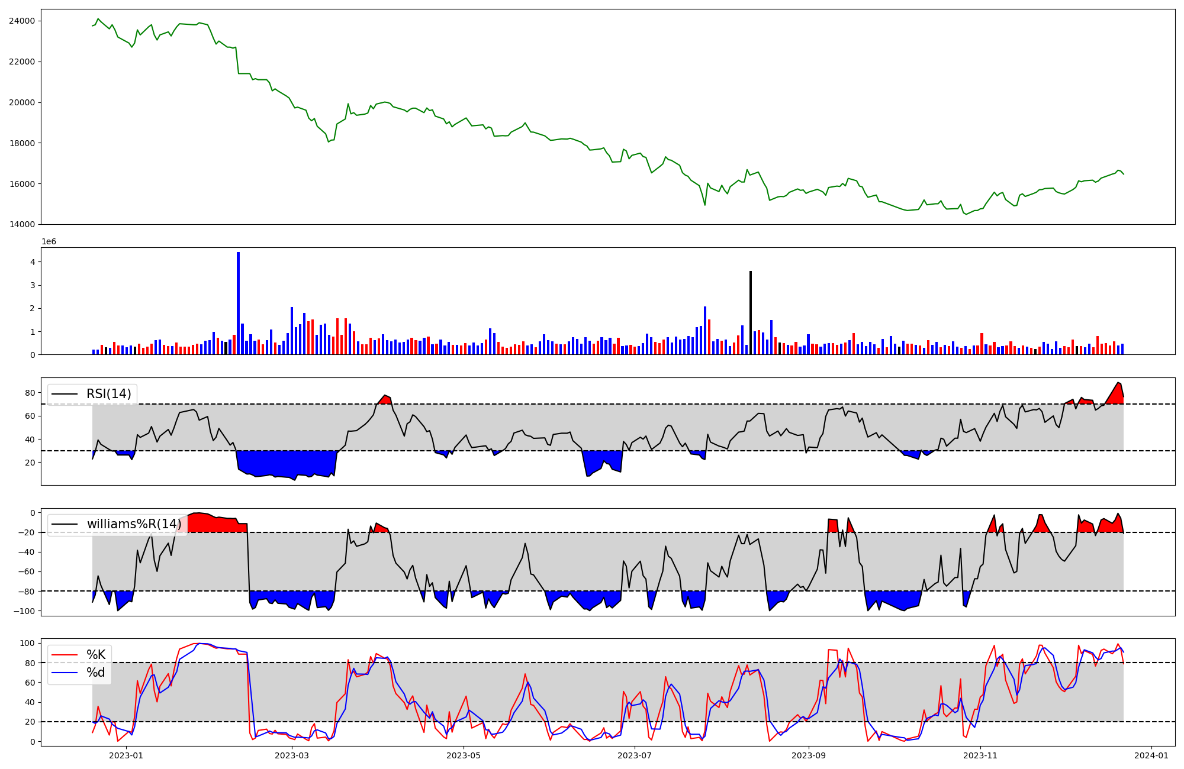Click the 24000 price axis tick label
The height and width of the screenshot is (769, 1184).
click(22, 21)
